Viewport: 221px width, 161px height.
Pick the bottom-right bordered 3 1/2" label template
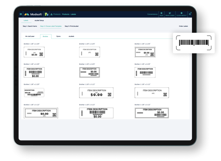coord(151,113)
